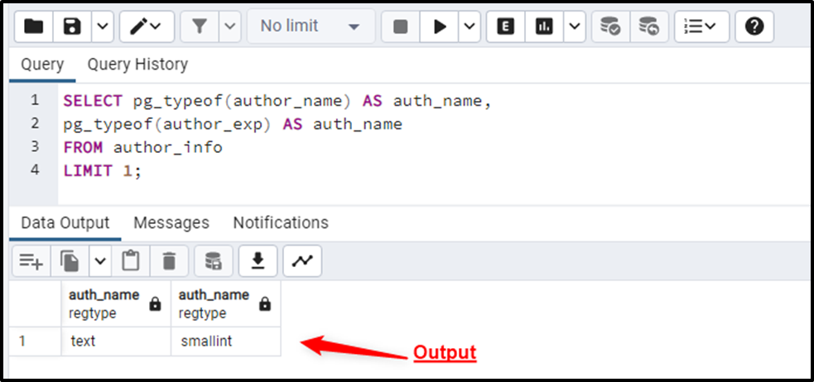Click the second auth_name column header
Viewport: 814px width, 382px height.
click(226, 303)
